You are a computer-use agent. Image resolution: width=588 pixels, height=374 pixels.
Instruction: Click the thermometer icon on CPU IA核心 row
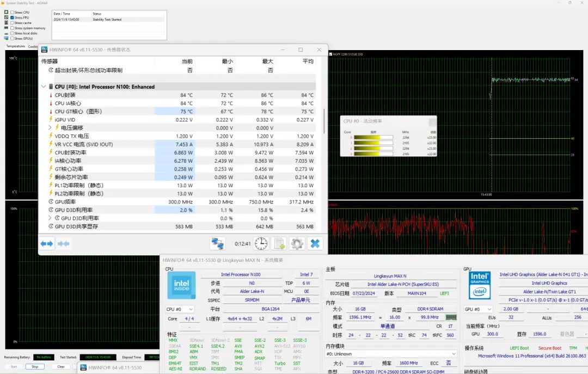[x=51, y=103]
